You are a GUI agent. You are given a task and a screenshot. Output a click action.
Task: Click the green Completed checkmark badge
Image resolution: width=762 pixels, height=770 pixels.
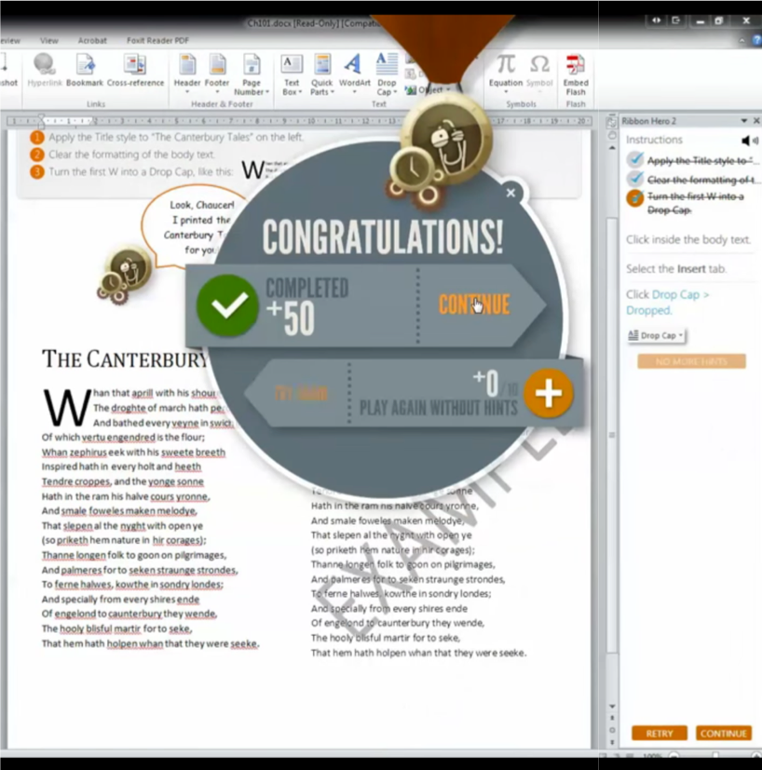[227, 305]
